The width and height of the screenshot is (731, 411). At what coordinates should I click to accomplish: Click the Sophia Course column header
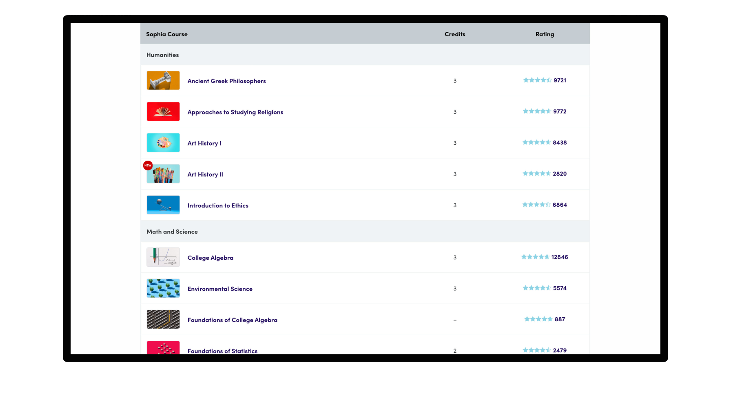[x=167, y=34]
